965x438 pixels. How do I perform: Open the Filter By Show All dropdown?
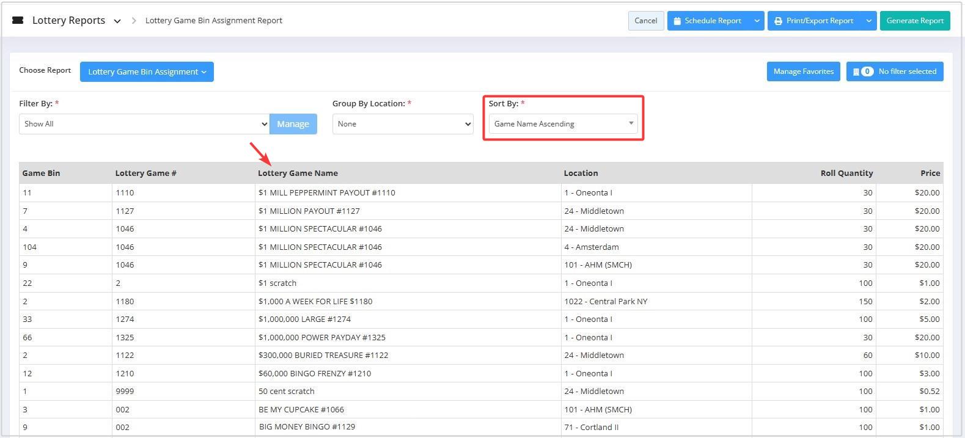pos(144,124)
